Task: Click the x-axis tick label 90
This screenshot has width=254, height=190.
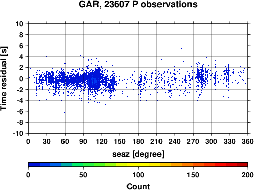Action: click(83, 141)
